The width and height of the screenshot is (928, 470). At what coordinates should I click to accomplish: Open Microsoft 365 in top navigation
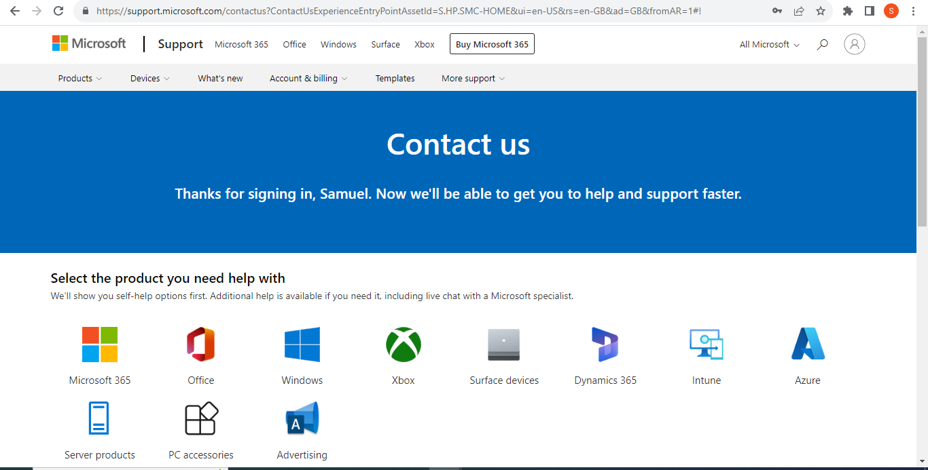(x=241, y=44)
